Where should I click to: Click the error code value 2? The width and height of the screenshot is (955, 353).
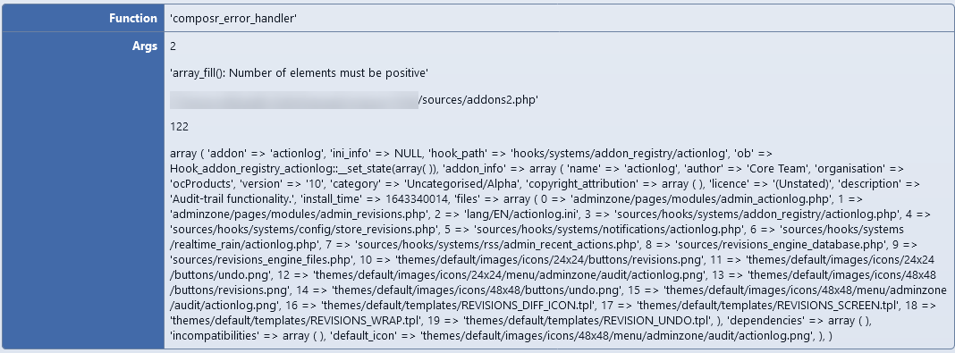pyautogui.click(x=173, y=46)
